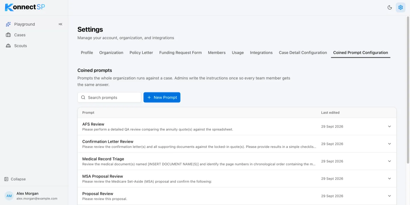Click the KonnectSP logo

coord(25,7)
